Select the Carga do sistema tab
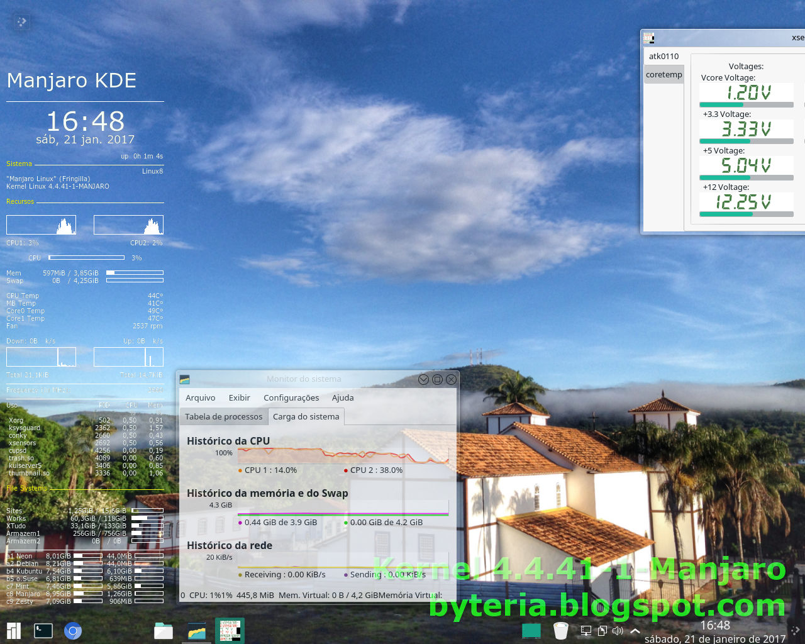 click(306, 416)
